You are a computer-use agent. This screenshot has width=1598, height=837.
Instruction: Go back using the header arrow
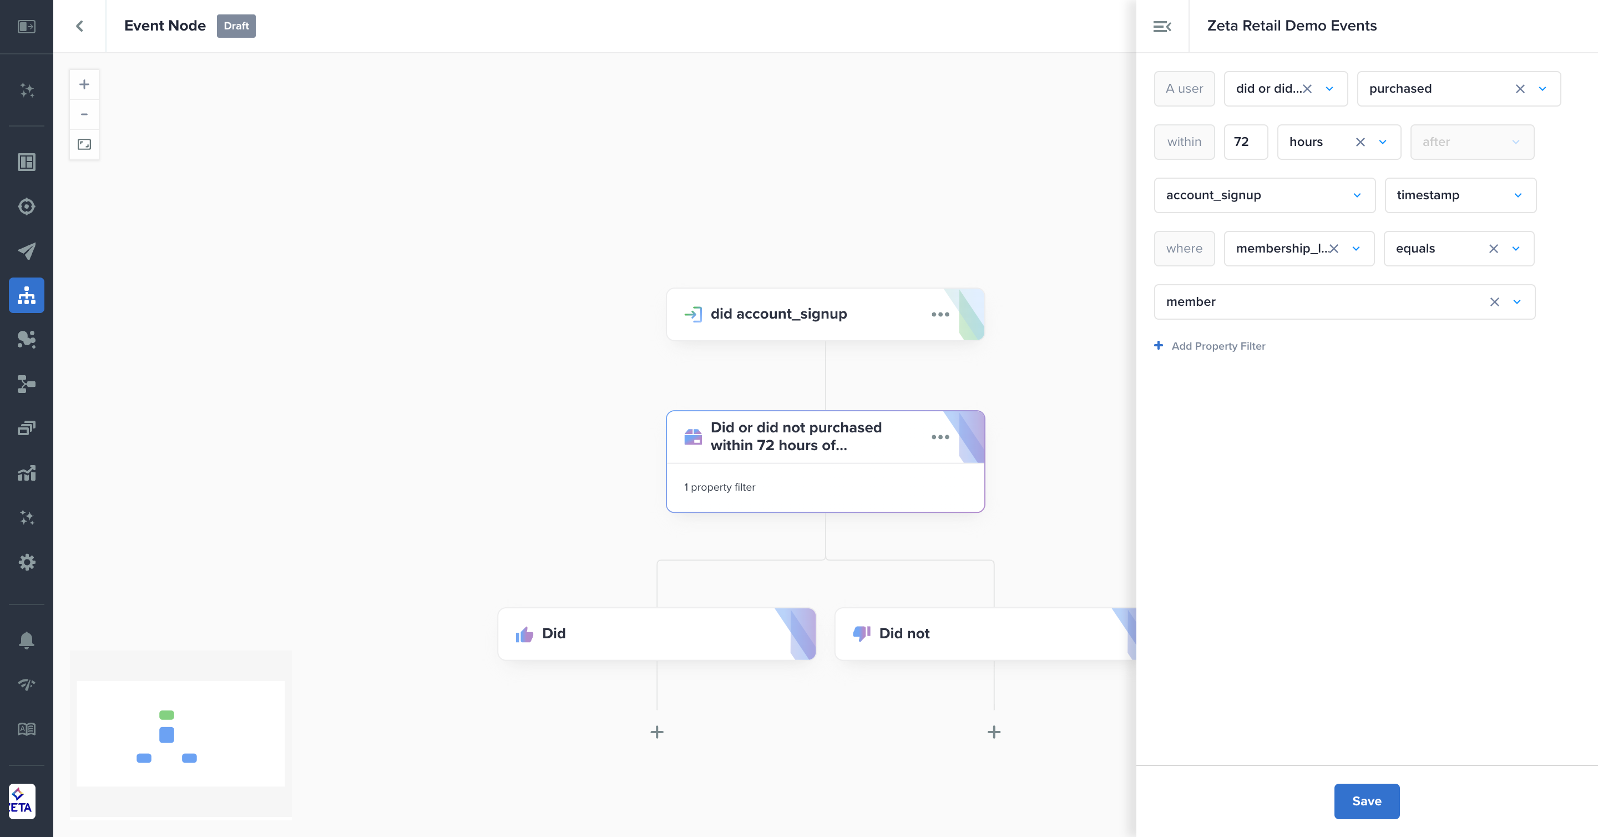[x=79, y=26]
